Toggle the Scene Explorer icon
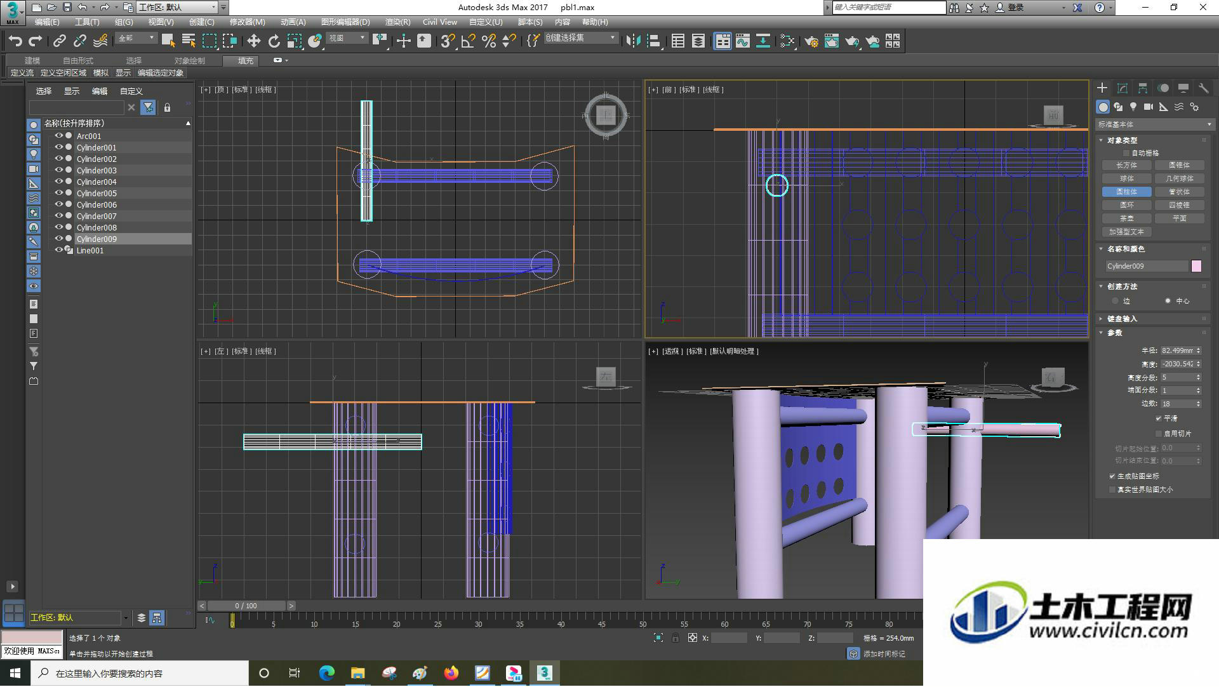This screenshot has width=1219, height=687. (677, 41)
